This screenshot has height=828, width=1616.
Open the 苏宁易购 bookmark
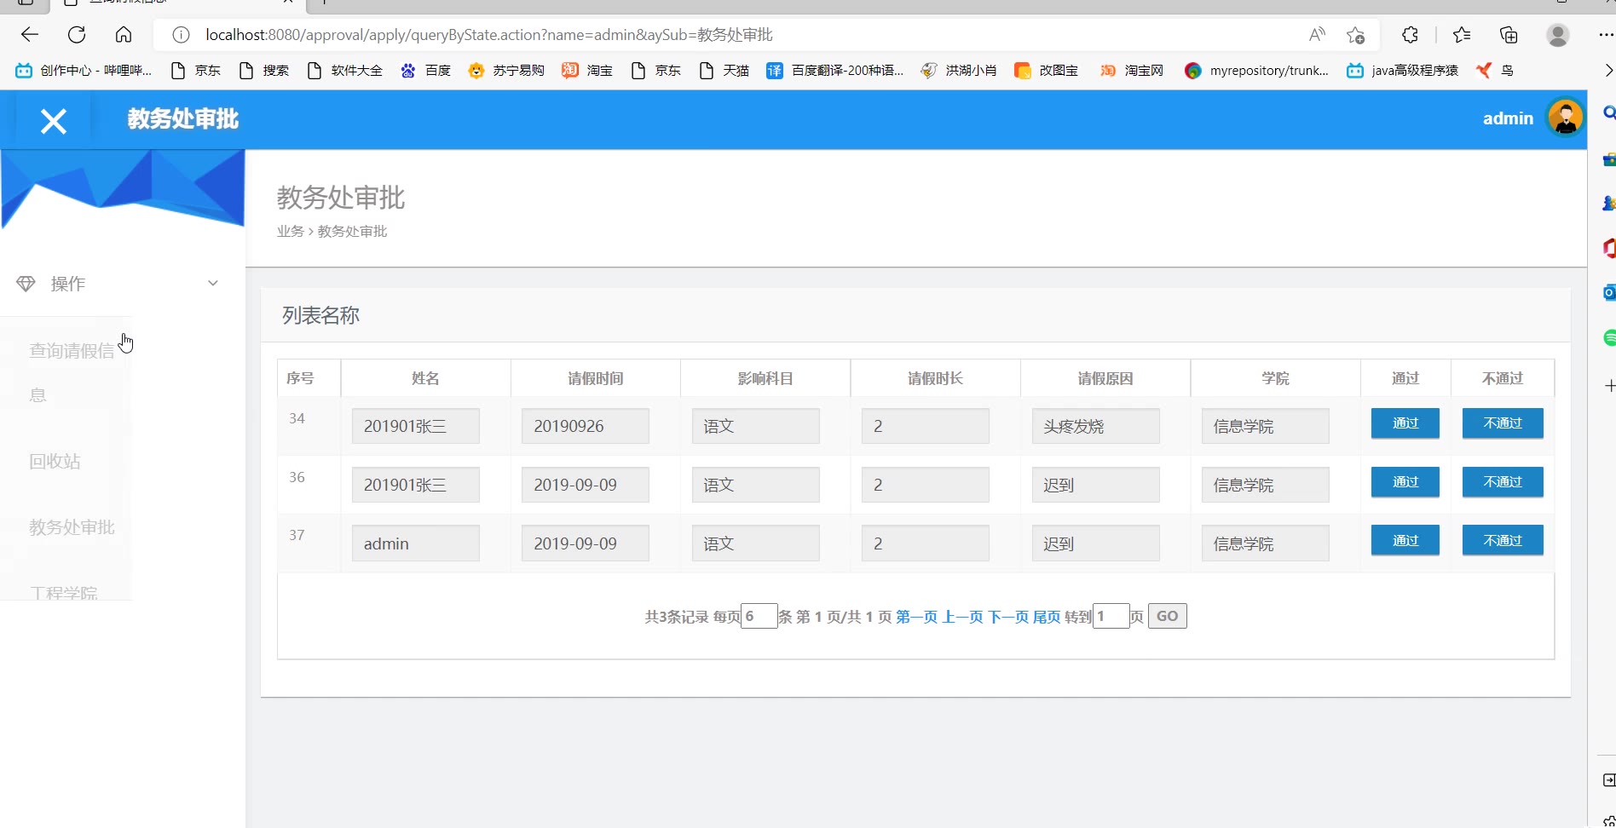coord(506,71)
